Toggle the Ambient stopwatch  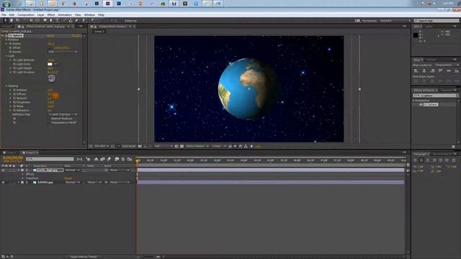[x=14, y=90]
